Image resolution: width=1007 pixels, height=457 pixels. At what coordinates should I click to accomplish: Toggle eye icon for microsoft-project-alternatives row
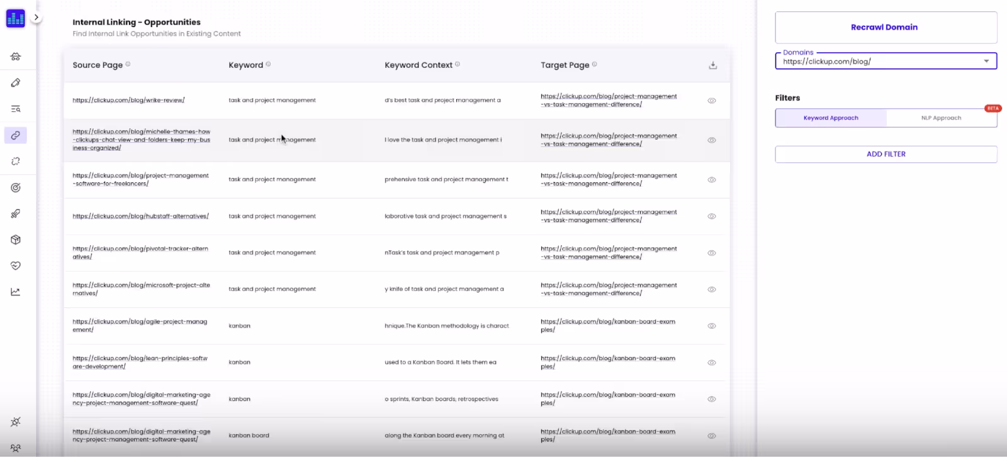click(x=712, y=289)
